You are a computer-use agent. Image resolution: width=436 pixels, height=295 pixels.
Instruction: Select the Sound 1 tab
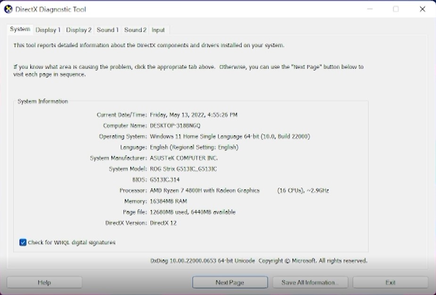coord(107,30)
